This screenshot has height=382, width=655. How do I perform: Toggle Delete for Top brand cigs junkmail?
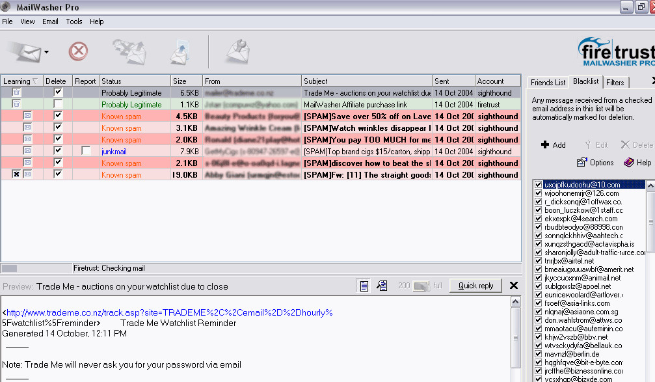pos(58,151)
